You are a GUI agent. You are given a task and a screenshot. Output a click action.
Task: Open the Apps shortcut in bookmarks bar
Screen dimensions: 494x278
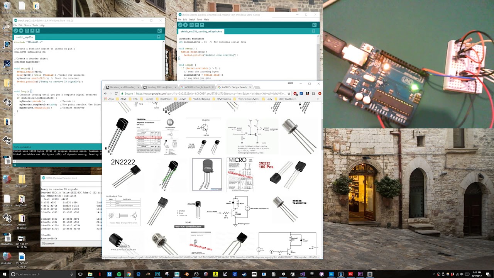[x=109, y=99]
